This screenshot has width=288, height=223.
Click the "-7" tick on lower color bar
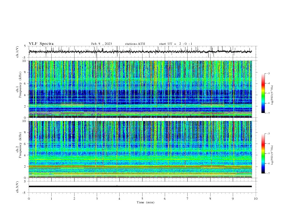point(268,173)
